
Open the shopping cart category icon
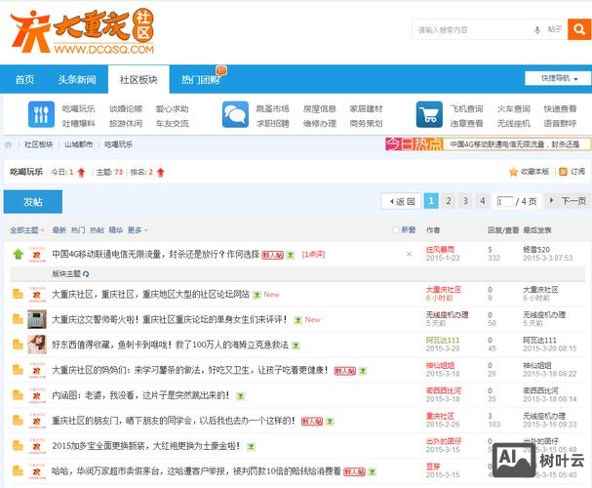(x=429, y=114)
